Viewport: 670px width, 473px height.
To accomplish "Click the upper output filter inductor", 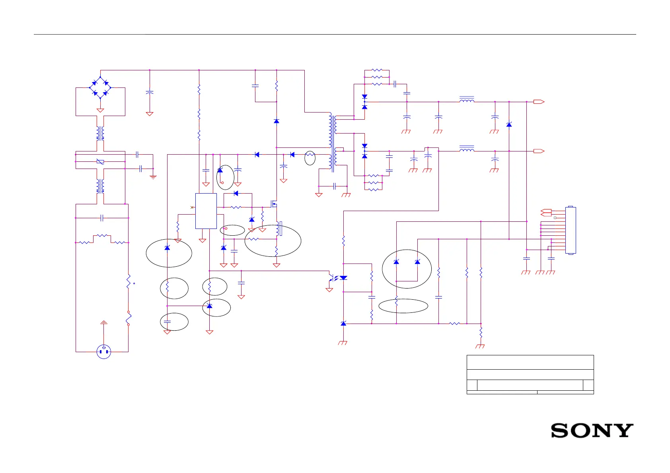I will point(467,99).
